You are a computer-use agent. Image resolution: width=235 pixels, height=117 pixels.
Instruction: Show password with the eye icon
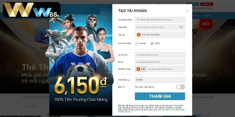pos(181,27)
